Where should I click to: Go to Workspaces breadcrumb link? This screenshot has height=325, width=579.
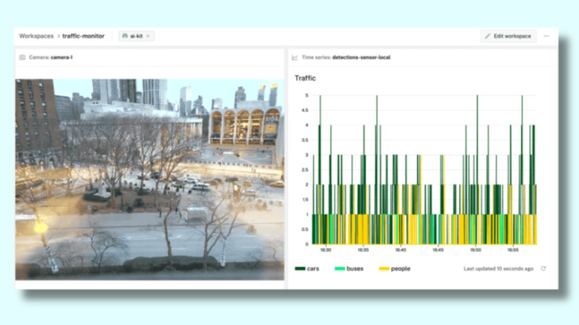[36, 36]
